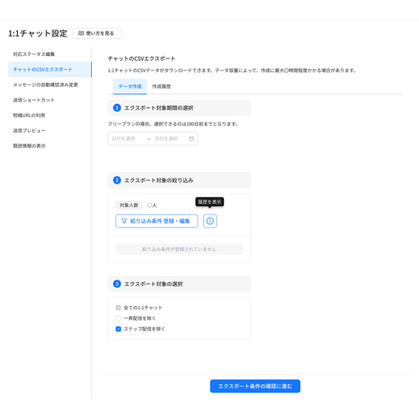This screenshot has height=406, width=419.
Task: Click the clock history icon button
Action: [x=209, y=221]
